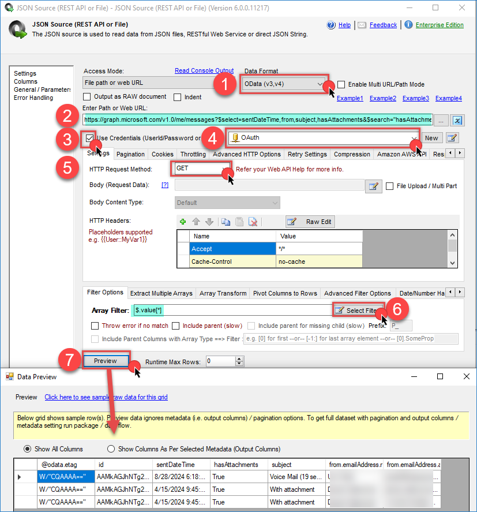Viewport: 477px width, 512px height.
Task: Add a new HTTP header row
Action: point(183,222)
